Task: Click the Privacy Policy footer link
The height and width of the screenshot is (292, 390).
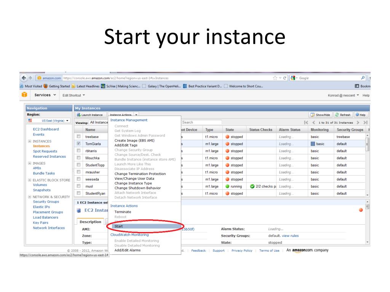Action: click(x=242, y=251)
